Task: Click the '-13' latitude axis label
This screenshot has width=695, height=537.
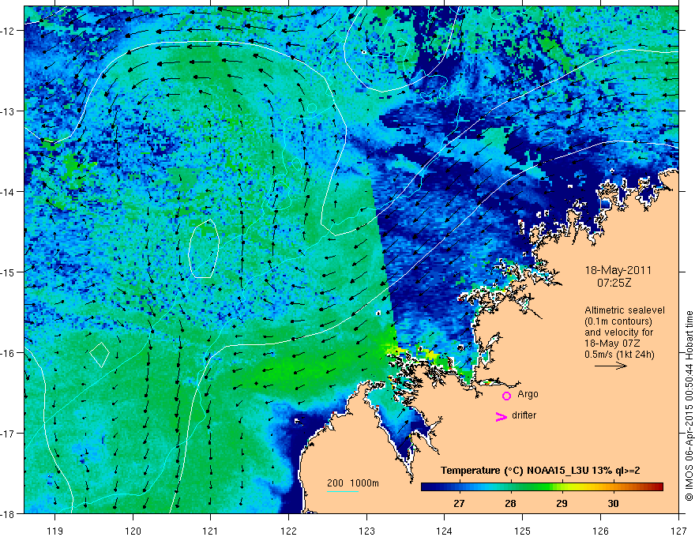Action: [8, 111]
